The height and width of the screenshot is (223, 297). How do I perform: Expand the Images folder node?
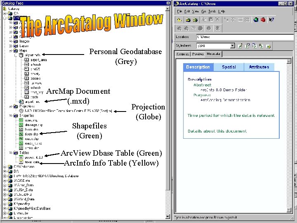click(10, 41)
